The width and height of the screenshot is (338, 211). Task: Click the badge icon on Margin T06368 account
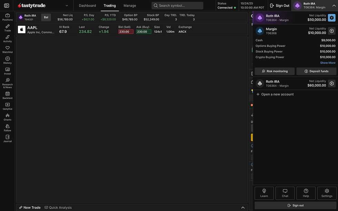click(331, 31)
